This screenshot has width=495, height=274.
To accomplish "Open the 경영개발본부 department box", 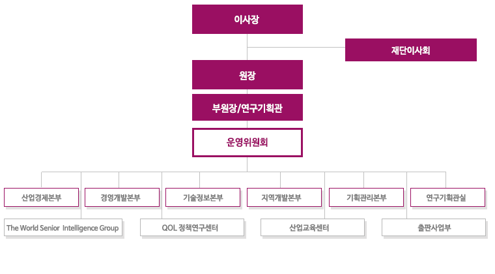I will [x=122, y=198].
